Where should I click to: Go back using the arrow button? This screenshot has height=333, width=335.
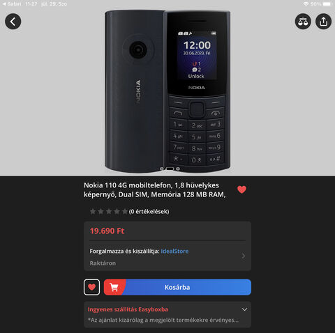click(13, 22)
